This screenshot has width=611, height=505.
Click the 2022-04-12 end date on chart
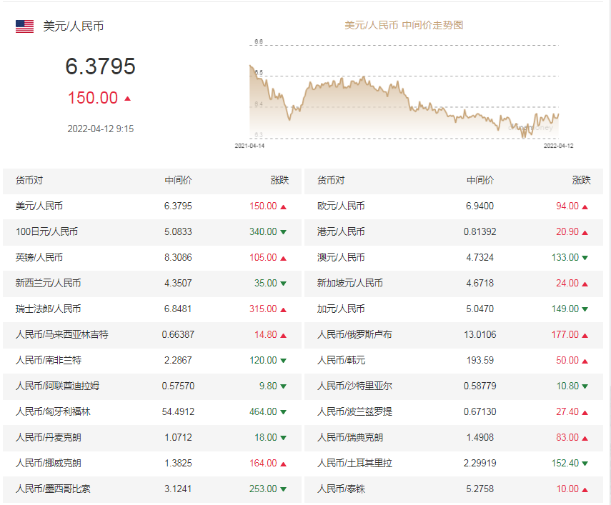pos(558,145)
